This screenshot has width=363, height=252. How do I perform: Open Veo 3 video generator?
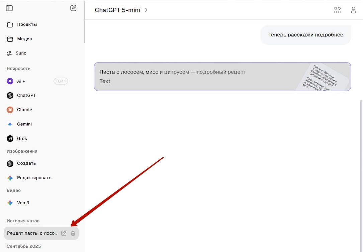click(x=23, y=203)
